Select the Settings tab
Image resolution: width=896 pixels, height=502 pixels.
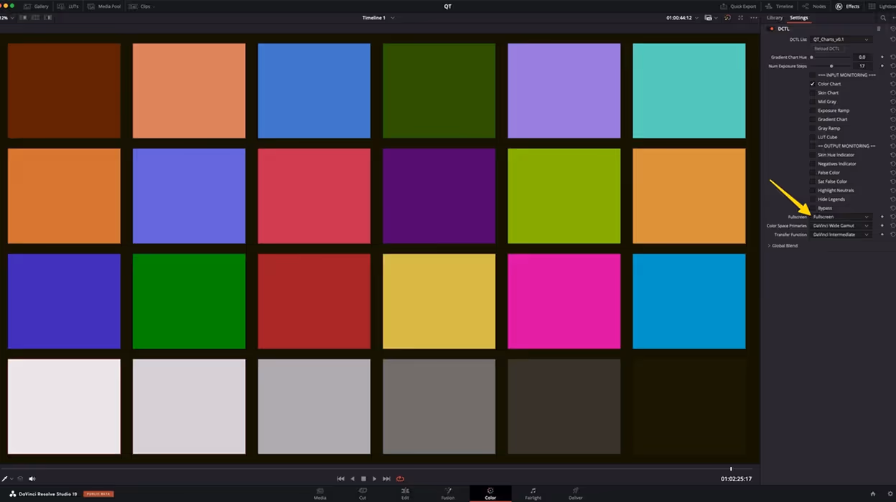(798, 18)
